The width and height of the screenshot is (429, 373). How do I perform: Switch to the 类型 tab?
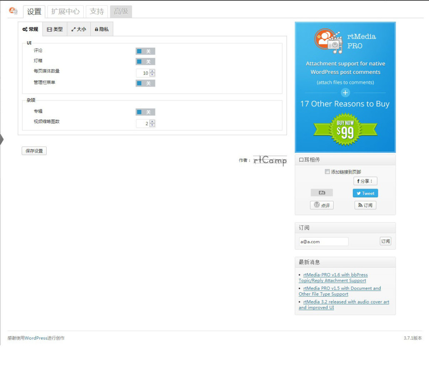[x=55, y=29]
